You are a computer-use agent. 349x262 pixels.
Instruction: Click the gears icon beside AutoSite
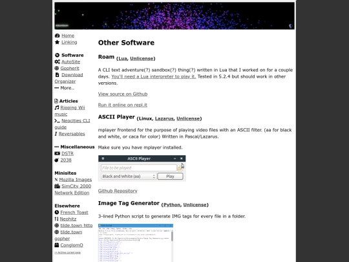(58, 61)
